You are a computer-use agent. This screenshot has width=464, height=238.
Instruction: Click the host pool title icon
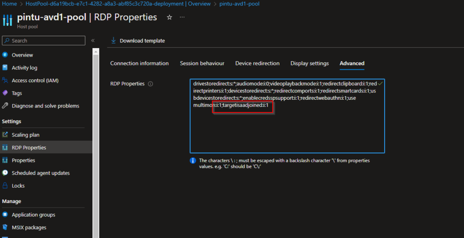(7, 20)
